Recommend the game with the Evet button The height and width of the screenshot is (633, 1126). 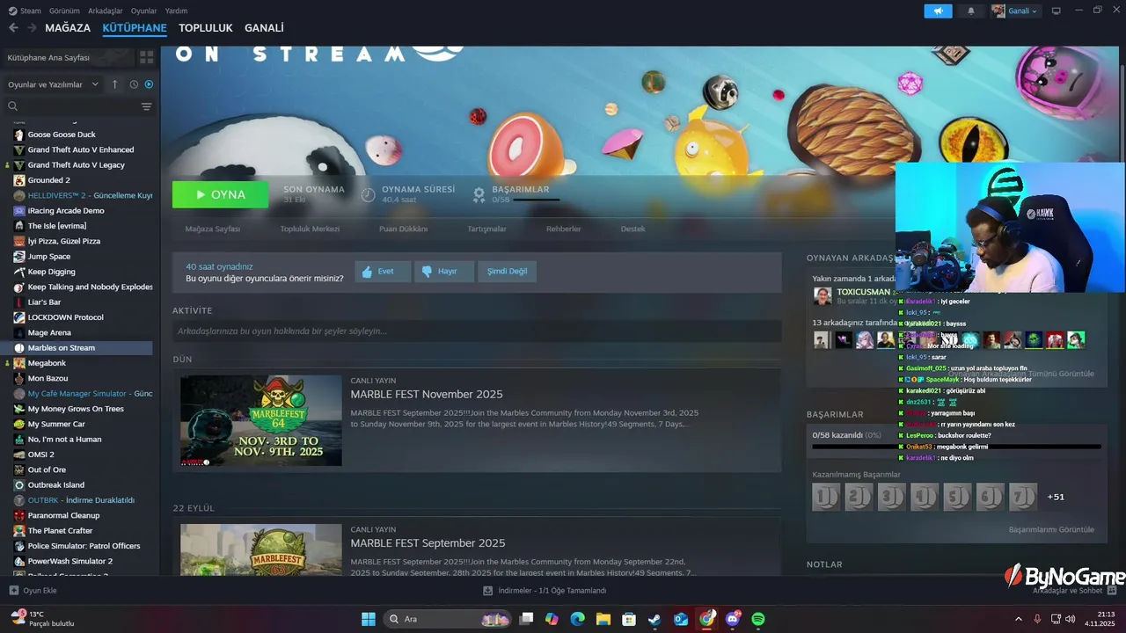pos(383,272)
